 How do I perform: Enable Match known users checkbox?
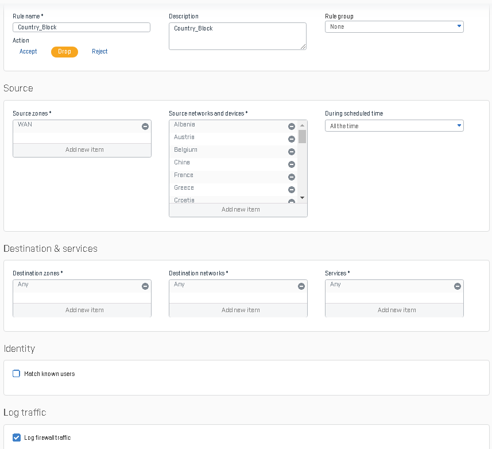(17, 374)
